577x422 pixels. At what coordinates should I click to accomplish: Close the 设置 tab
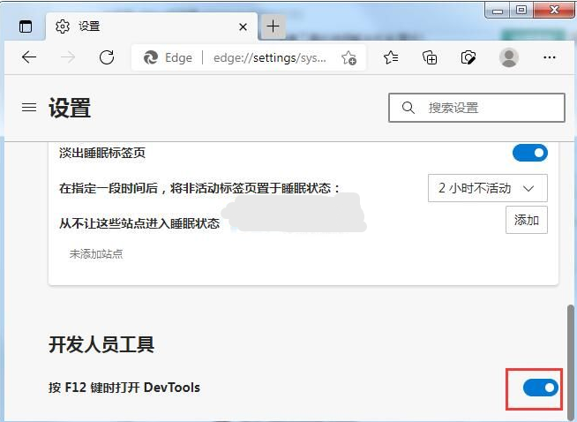[243, 26]
